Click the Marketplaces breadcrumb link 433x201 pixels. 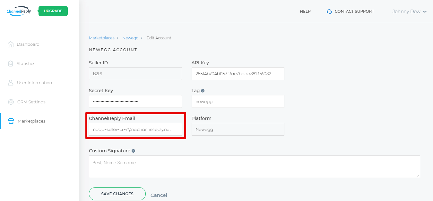pos(102,38)
